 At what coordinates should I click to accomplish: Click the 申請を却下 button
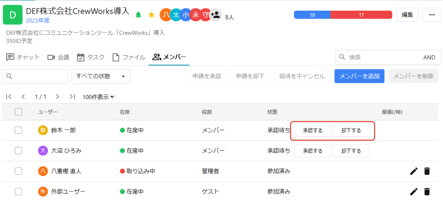250,76
